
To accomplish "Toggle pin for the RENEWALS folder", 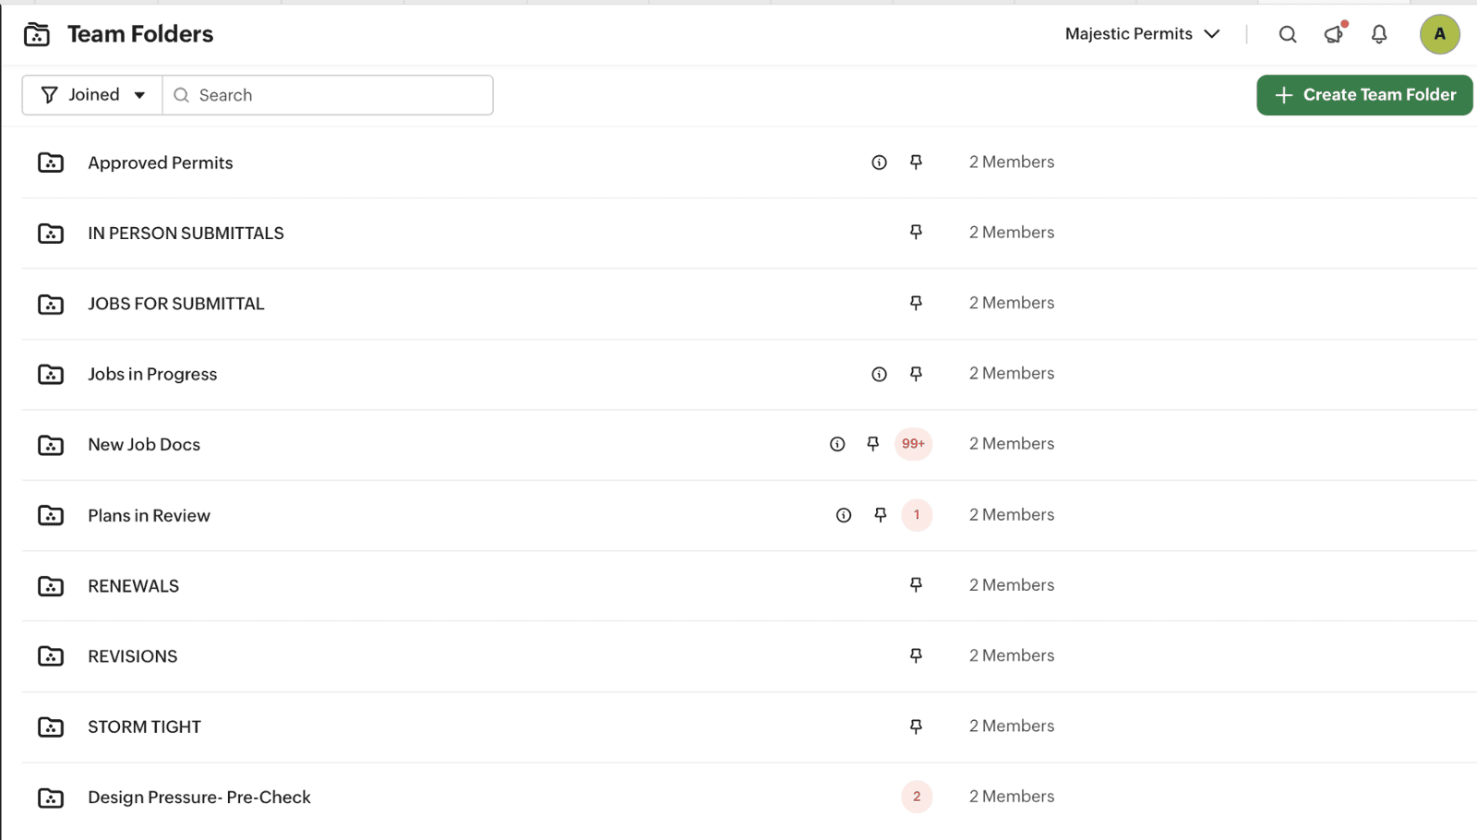I will 916,585.
